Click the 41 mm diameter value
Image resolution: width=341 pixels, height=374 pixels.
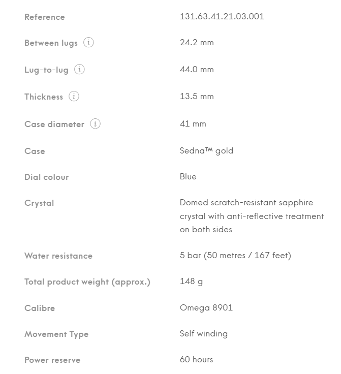pos(193,124)
